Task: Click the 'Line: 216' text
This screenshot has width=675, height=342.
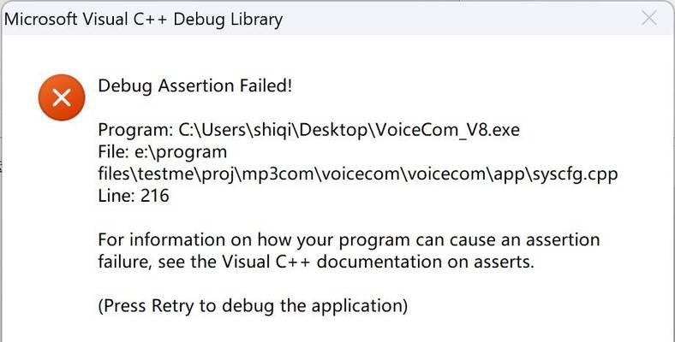Action: 134,196
